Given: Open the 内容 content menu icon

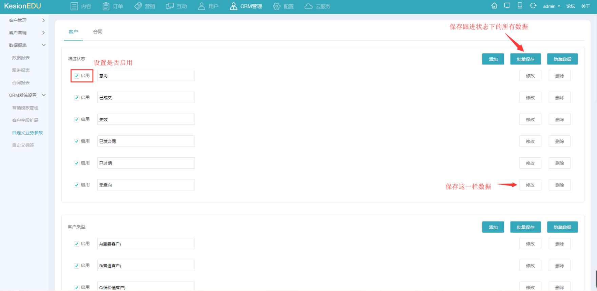Looking at the screenshot, I should coord(74,6).
